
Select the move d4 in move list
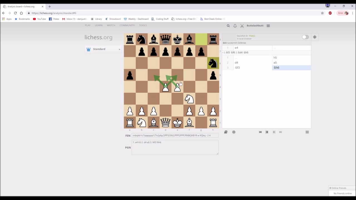[253, 62]
